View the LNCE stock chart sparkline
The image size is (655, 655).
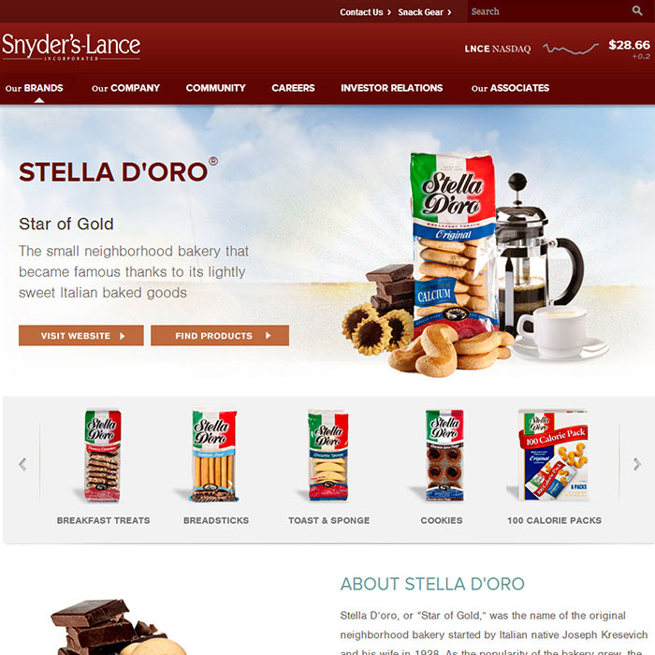(x=570, y=49)
